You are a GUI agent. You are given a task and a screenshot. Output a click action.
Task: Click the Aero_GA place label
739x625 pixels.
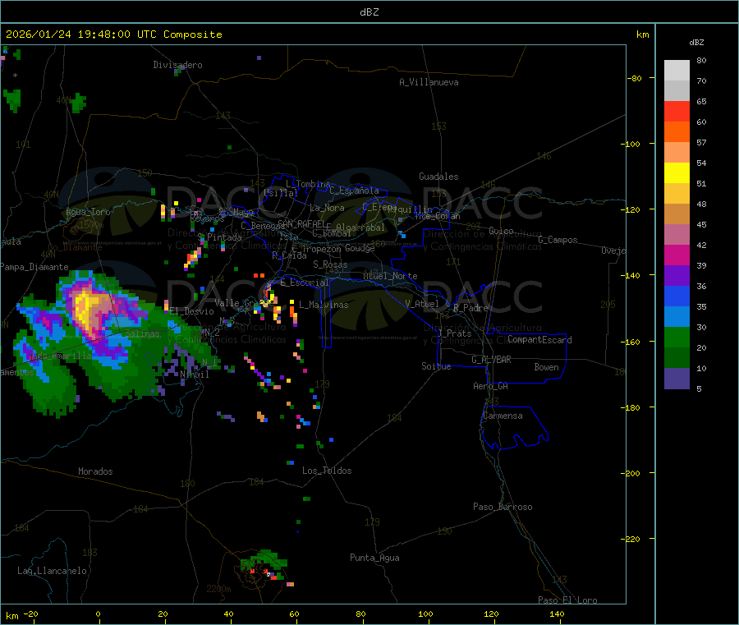[x=491, y=386]
